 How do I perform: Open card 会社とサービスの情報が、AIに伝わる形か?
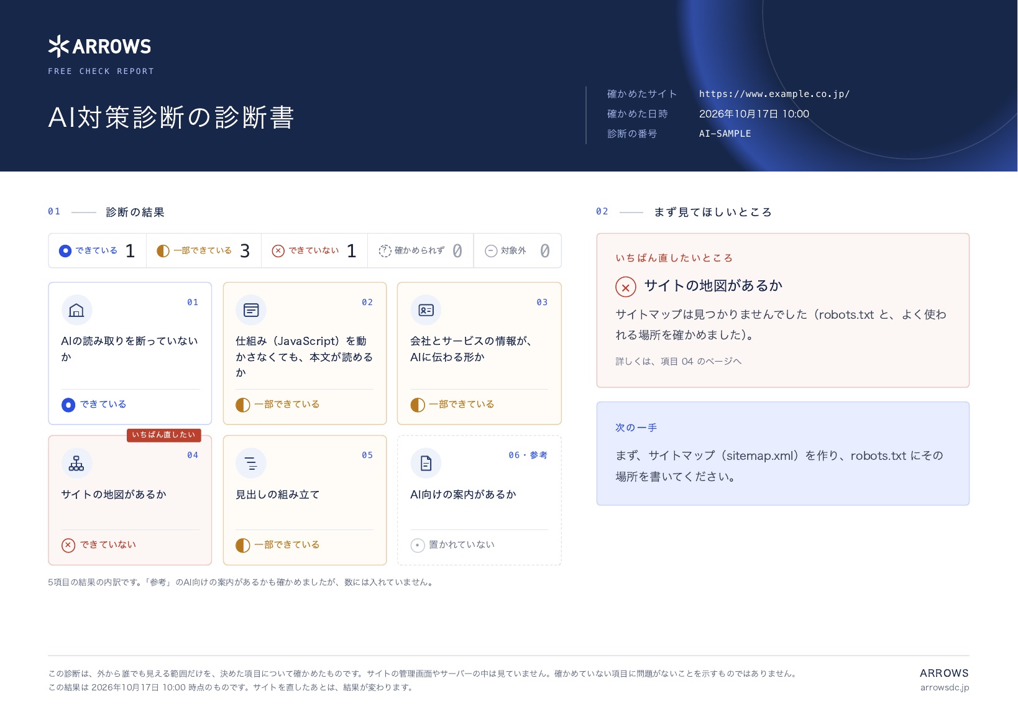click(x=479, y=354)
